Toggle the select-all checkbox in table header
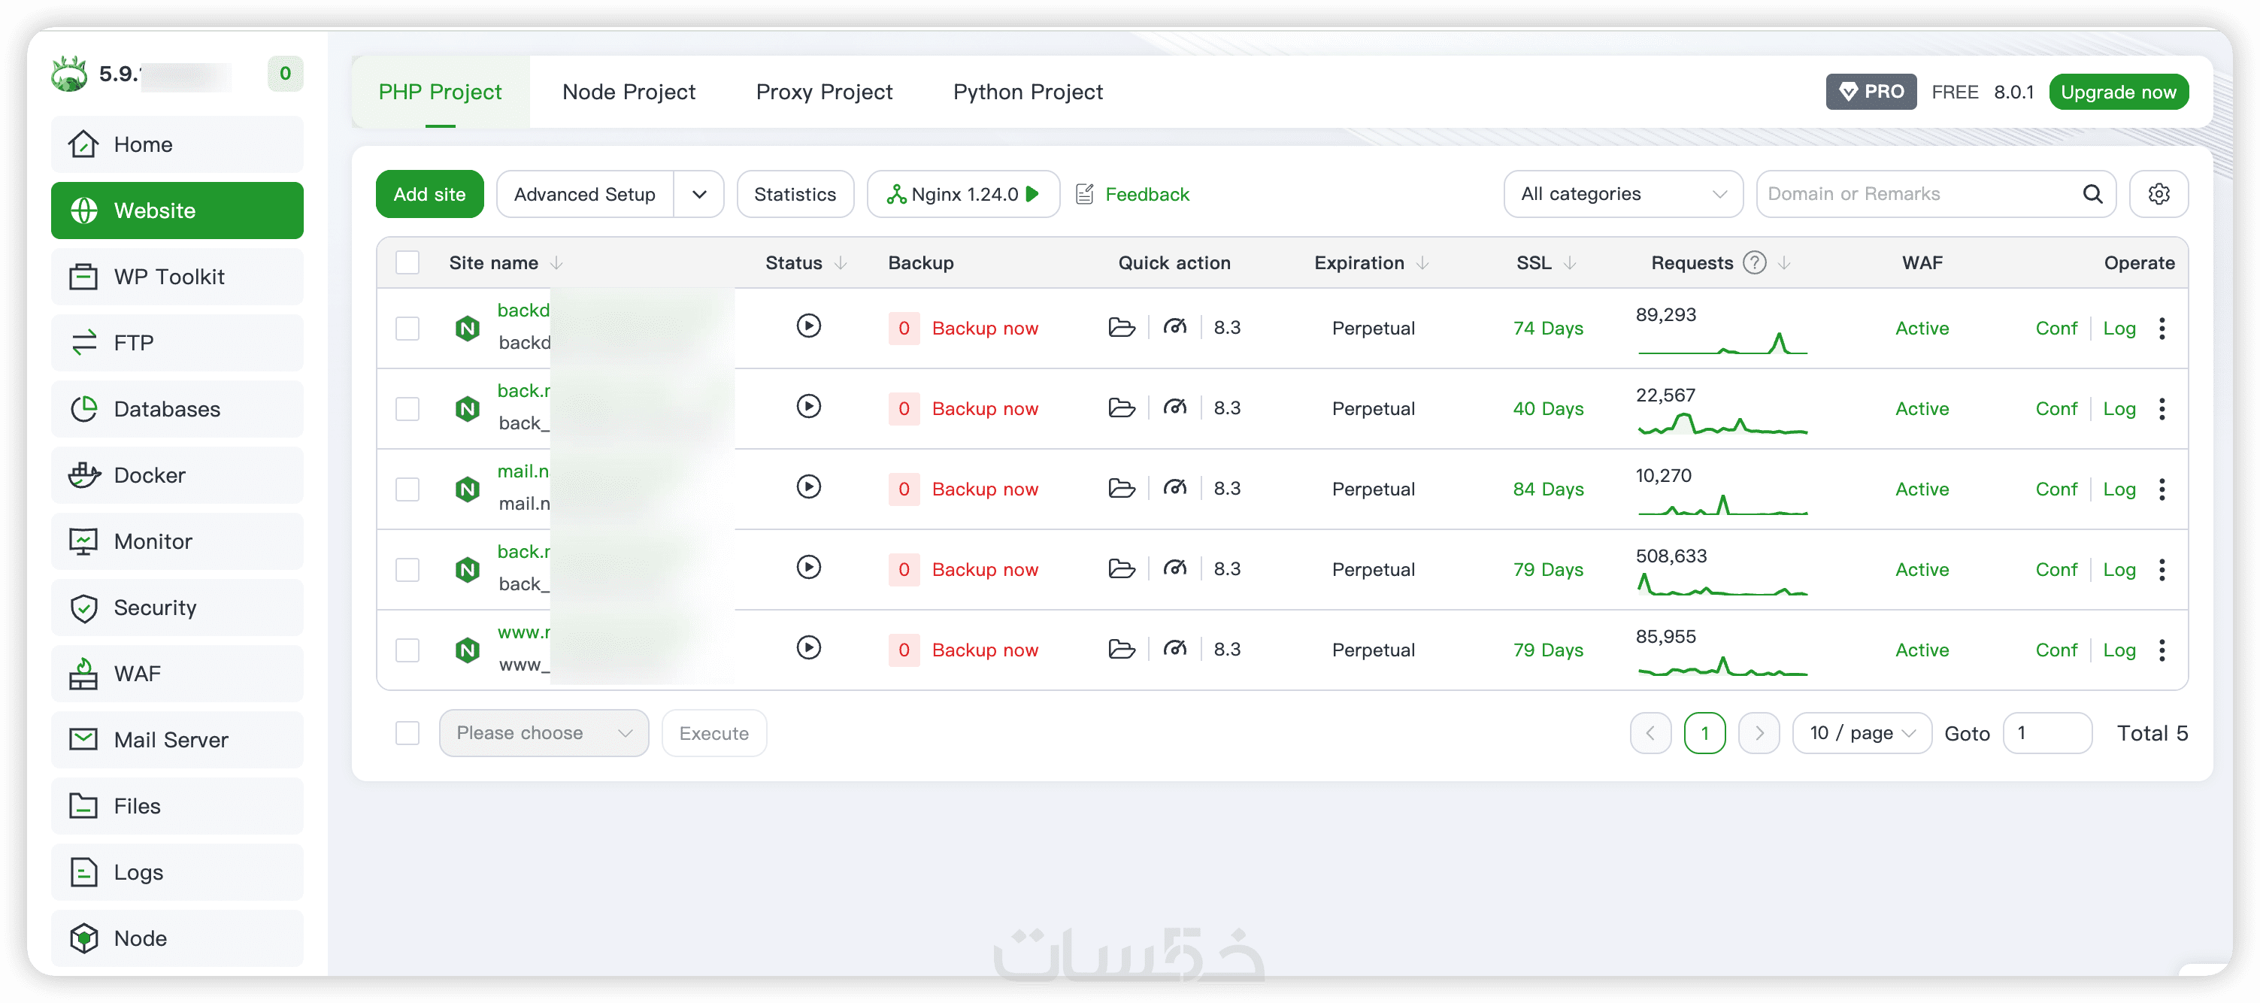The image size is (2260, 1003). [x=407, y=262]
